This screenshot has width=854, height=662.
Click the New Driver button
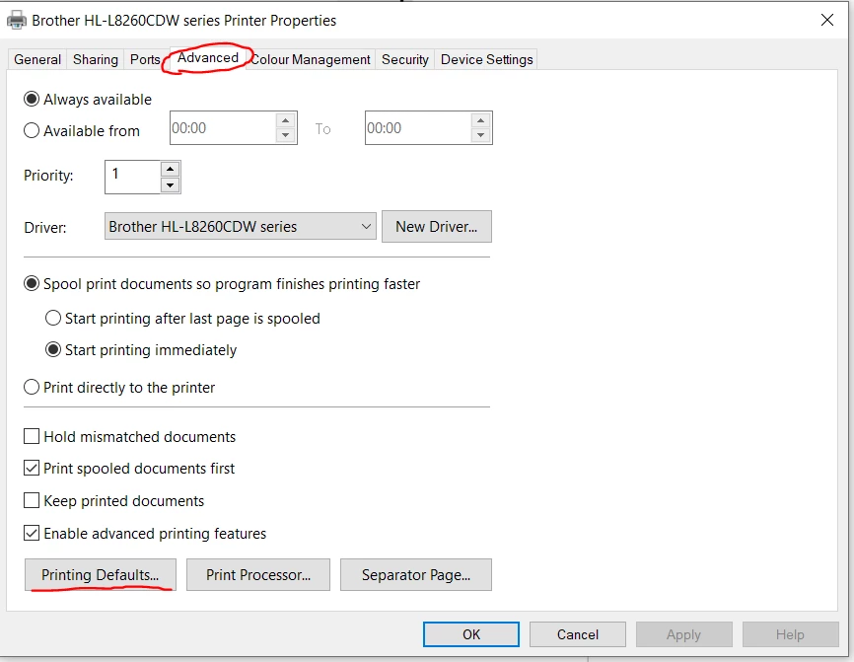coord(436,226)
